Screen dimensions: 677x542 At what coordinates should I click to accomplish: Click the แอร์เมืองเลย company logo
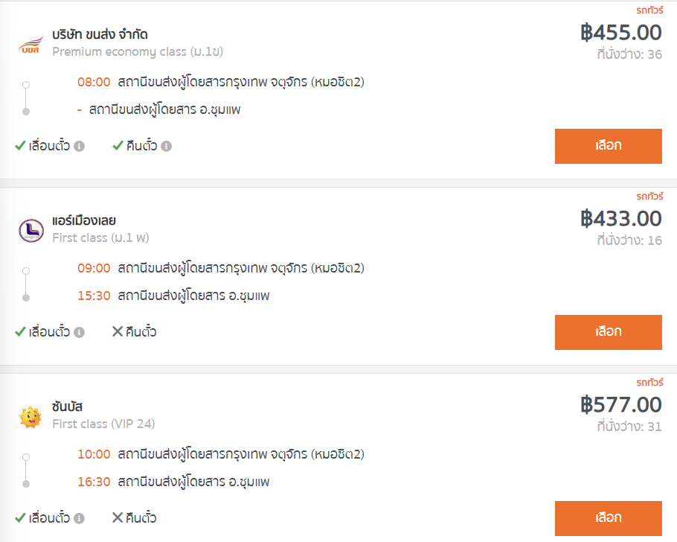(x=31, y=230)
